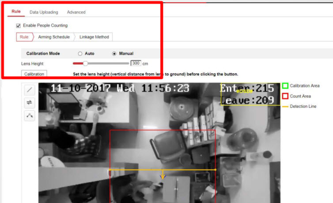The height and width of the screenshot is (203, 333).
Task: Select the Rule sub-tab step
Action: (24, 37)
